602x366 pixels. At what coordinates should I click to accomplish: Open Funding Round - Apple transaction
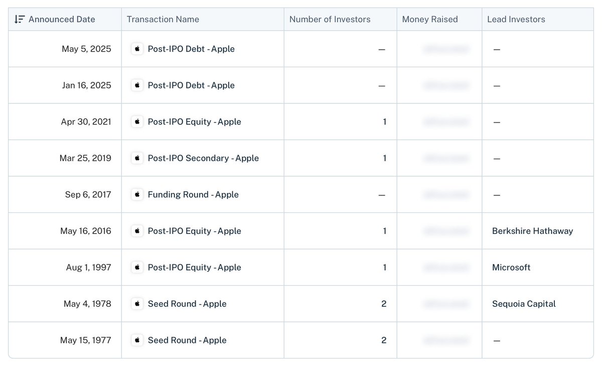[x=193, y=194]
